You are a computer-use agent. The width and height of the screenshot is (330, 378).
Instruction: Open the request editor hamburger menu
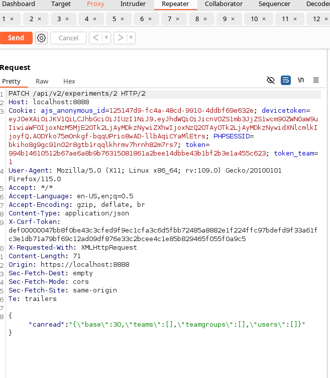316,80
